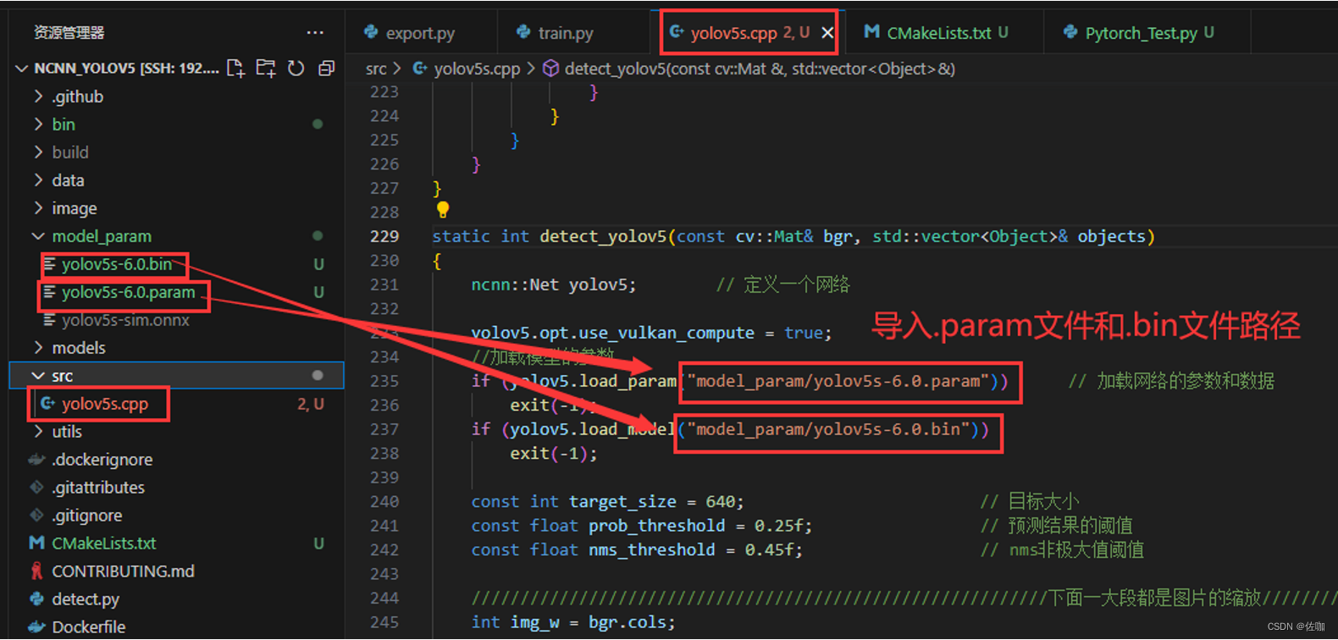
Task: Click the C++ file icon in breadcrumb
Action: pos(419,69)
